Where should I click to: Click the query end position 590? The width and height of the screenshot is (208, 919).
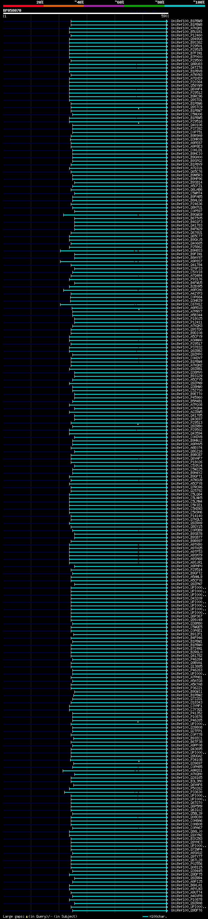164,16
